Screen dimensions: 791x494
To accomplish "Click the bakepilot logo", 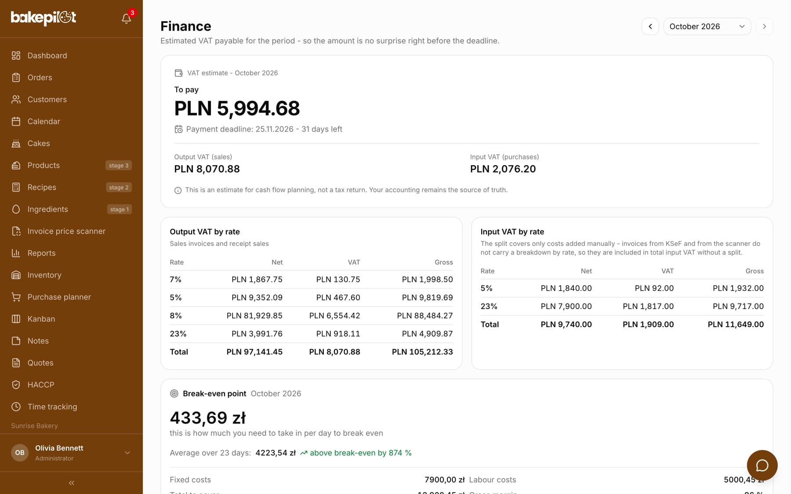I will [x=44, y=18].
